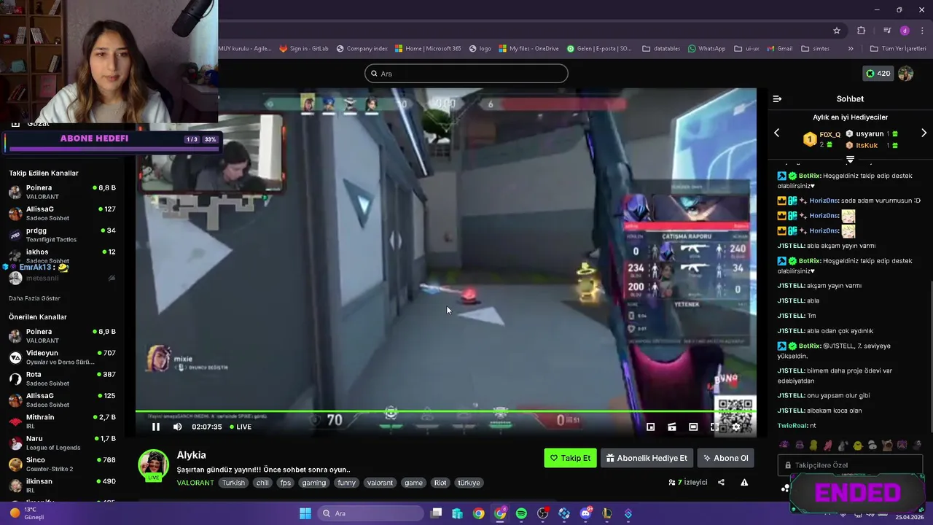Viewport: 933px width, 525px height.
Task: Open Windows Start menu
Action: [x=305, y=513]
